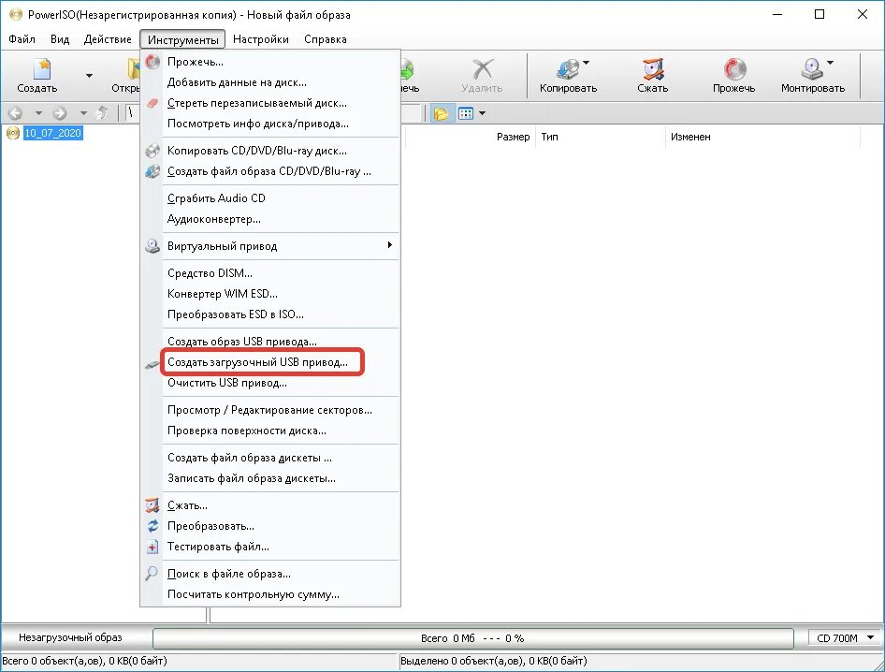Choose Очистить USB привод...
Viewport: 885px width, 672px height.
(270, 383)
